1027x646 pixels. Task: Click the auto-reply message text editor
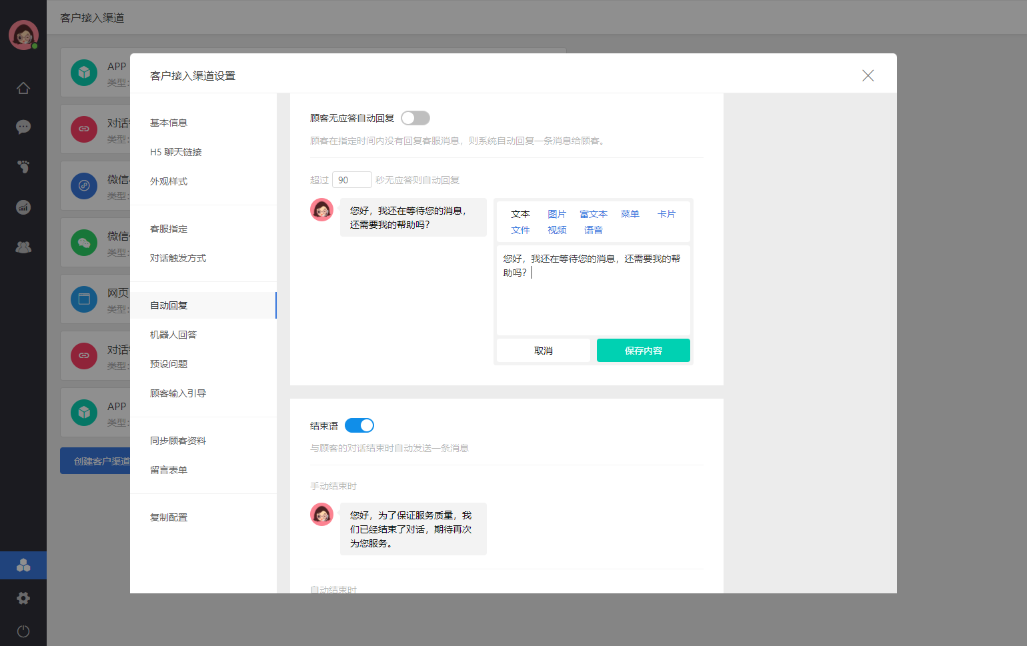pyautogui.click(x=594, y=290)
